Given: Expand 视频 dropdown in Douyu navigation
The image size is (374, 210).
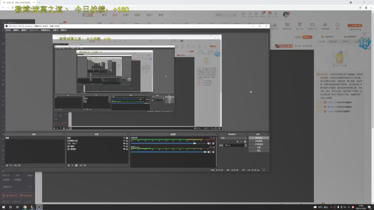Looking at the screenshot, I should 137,15.
